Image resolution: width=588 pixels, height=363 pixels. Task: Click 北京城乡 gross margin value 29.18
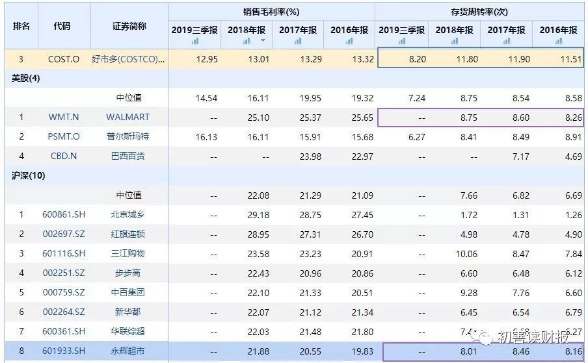258,215
